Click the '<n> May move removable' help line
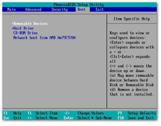 click(132, 75)
